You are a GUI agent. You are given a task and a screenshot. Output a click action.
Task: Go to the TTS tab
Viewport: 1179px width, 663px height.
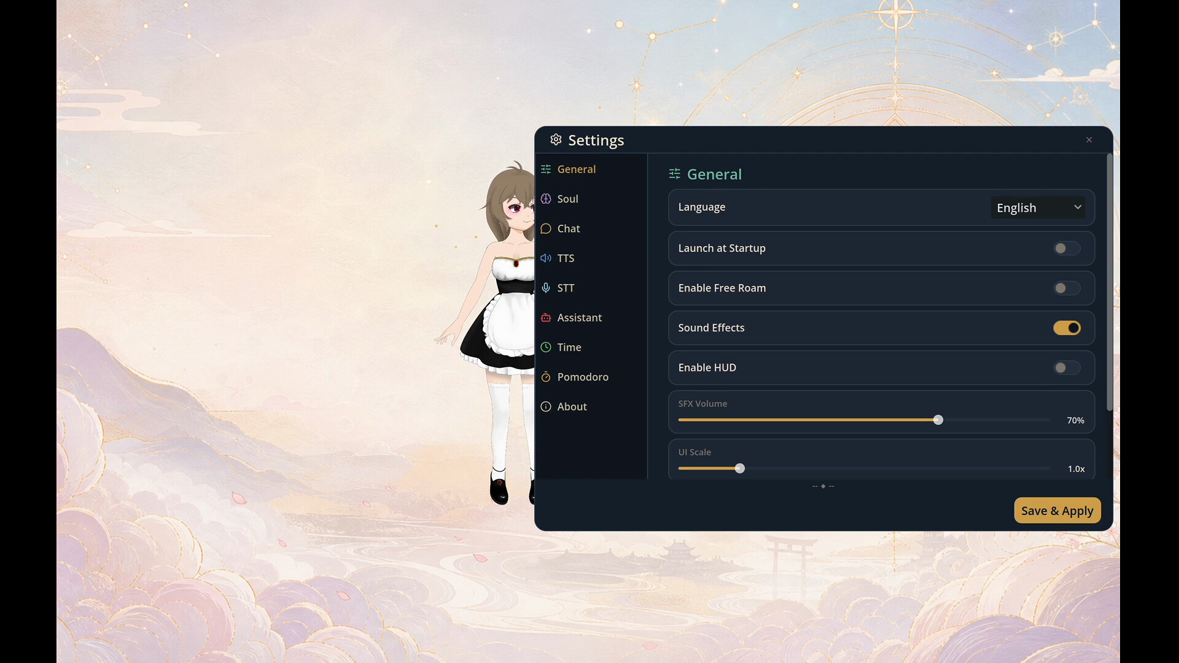point(591,258)
